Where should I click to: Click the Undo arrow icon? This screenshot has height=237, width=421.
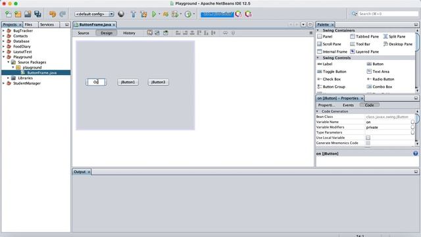53,14
